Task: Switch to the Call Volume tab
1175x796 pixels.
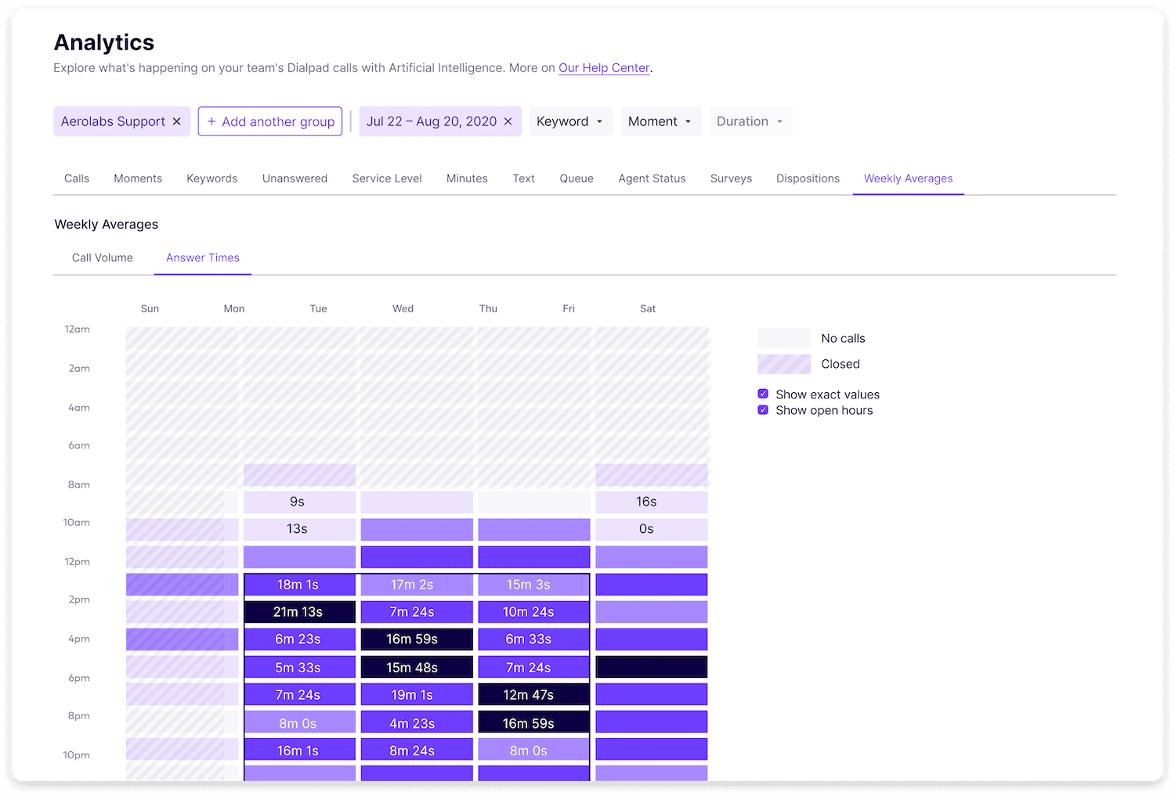Action: pos(102,258)
